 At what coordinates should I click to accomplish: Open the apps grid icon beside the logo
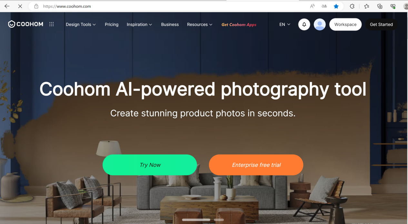[x=52, y=24]
